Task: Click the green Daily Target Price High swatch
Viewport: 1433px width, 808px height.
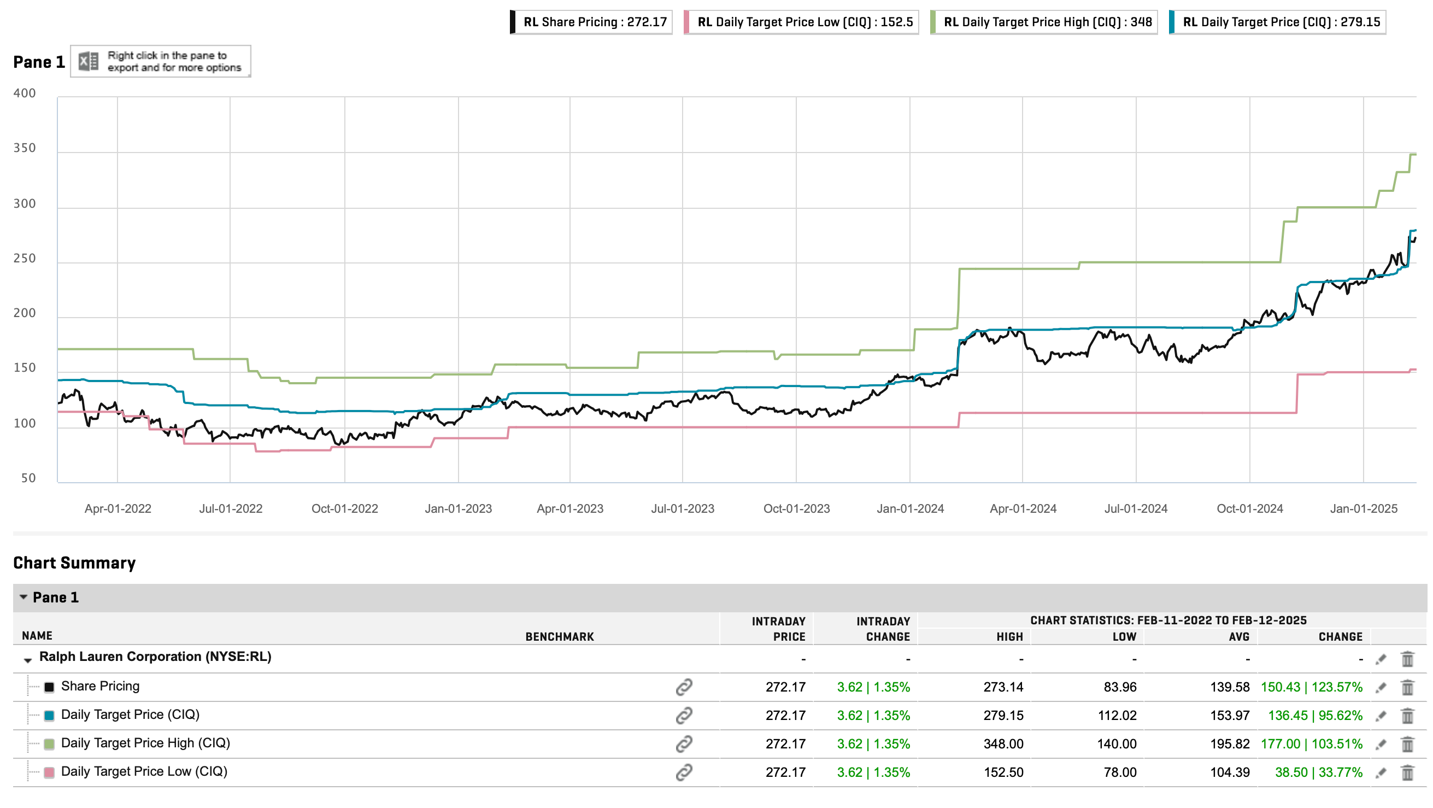Action: click(x=49, y=744)
